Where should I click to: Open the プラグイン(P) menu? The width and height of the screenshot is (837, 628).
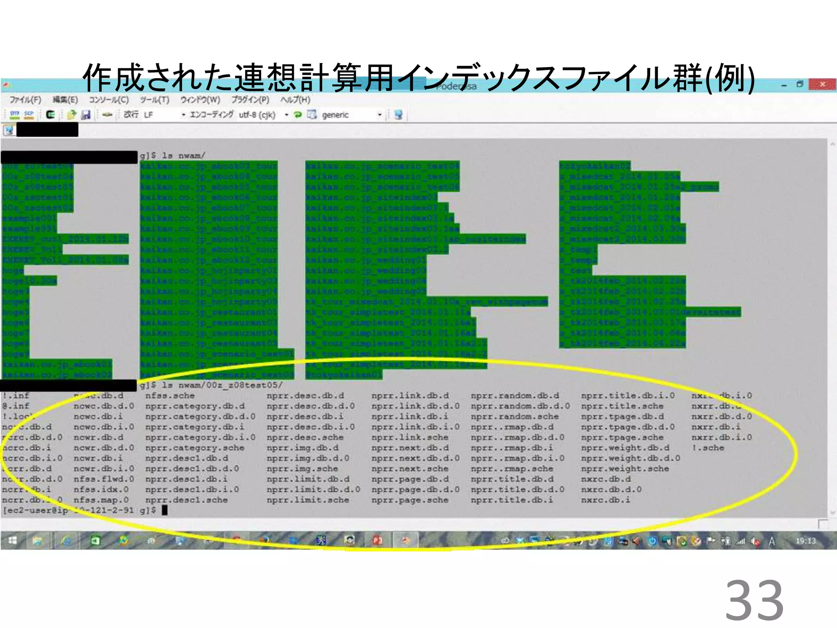coord(250,100)
